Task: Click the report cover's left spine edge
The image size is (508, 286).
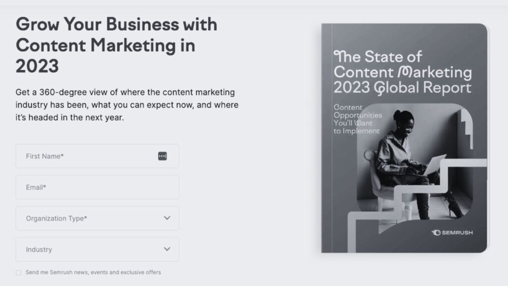Action: (326, 139)
